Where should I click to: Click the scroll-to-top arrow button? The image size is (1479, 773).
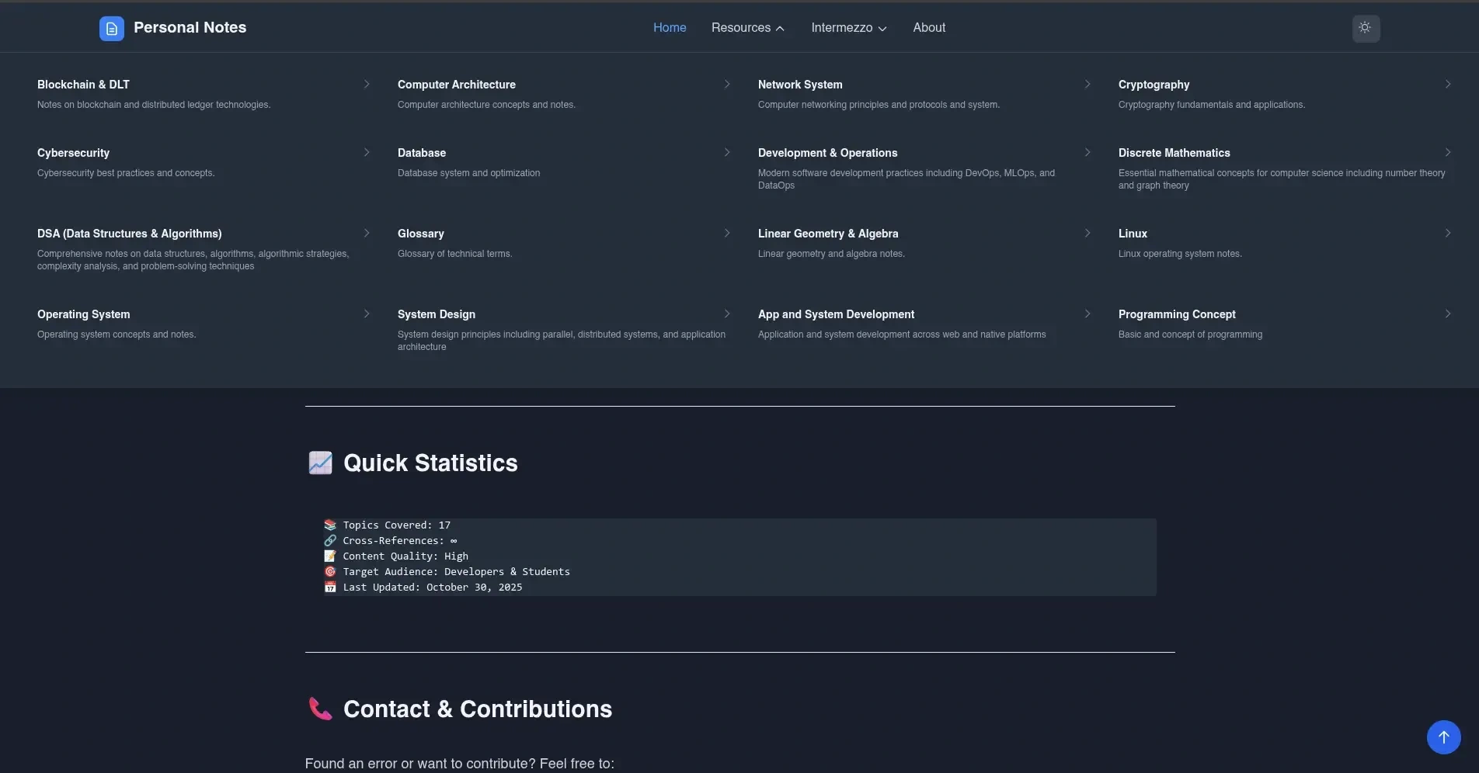[1443, 737]
